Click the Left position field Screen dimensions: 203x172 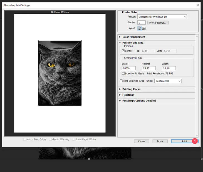pos(170,51)
